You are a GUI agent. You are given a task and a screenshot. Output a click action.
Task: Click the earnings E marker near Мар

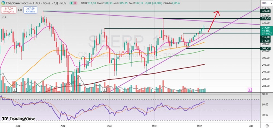tap(15, 90)
